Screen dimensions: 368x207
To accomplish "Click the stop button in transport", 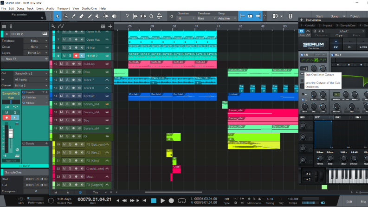I will (x=154, y=201).
